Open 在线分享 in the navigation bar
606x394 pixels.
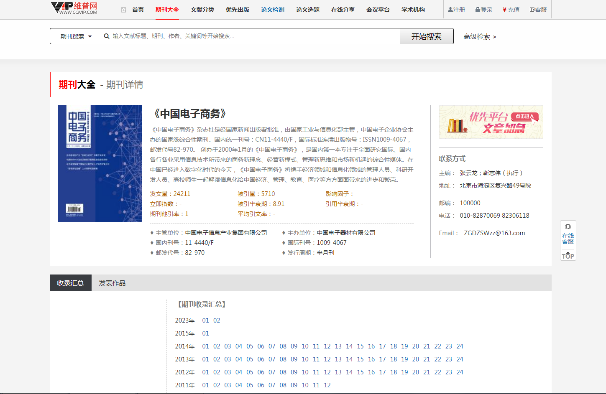[x=343, y=10]
